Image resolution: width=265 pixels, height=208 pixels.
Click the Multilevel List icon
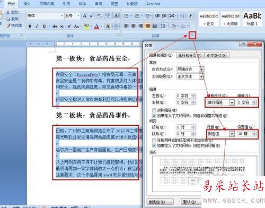coord(147,16)
